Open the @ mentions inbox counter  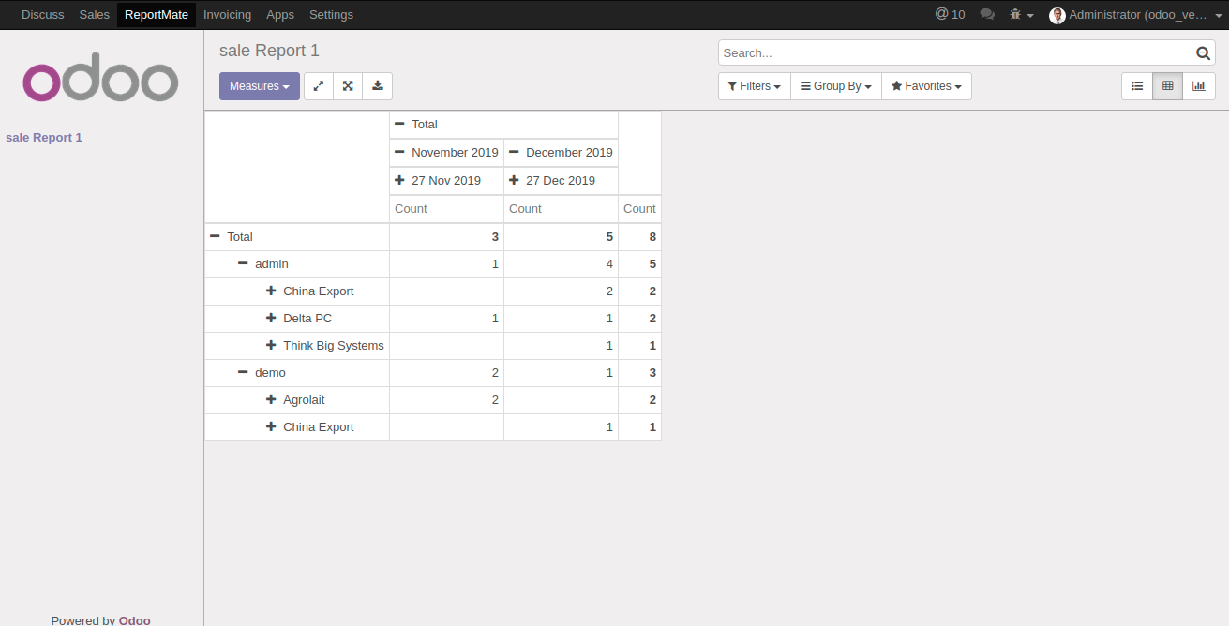(950, 15)
